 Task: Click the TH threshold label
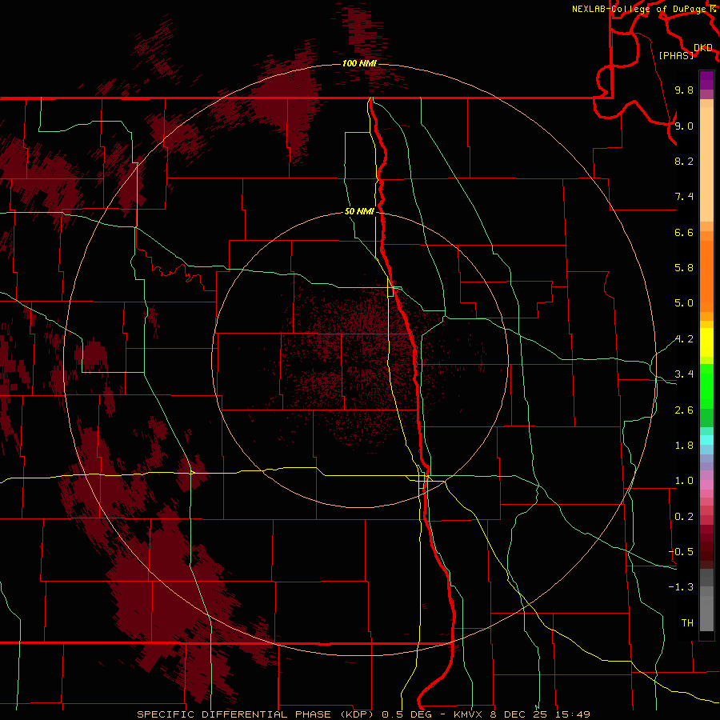coord(687,623)
